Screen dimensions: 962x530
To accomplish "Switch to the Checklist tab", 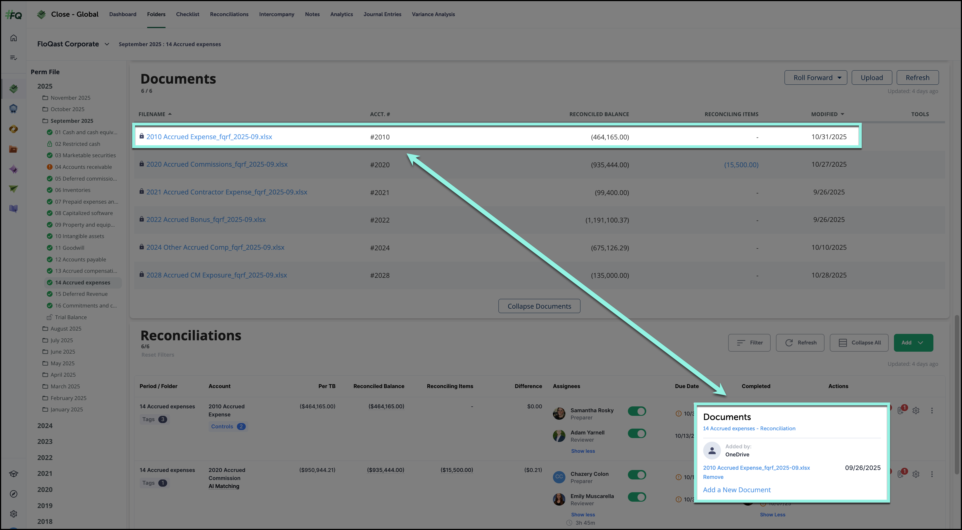I will pyautogui.click(x=187, y=14).
